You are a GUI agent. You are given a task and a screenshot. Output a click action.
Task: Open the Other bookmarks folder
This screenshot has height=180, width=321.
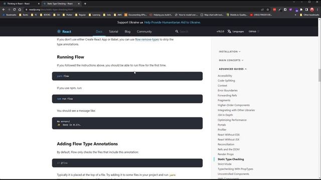(309, 15)
